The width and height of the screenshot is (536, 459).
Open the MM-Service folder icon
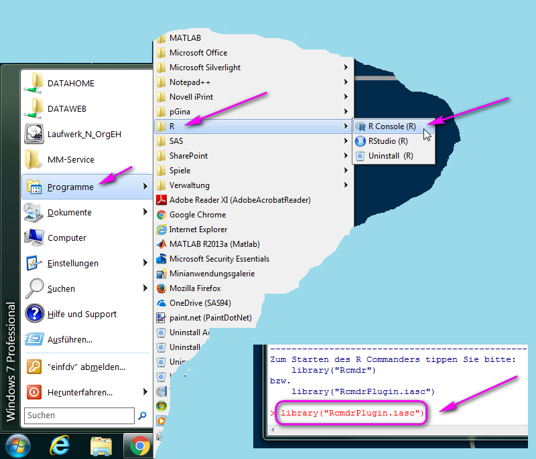point(33,159)
